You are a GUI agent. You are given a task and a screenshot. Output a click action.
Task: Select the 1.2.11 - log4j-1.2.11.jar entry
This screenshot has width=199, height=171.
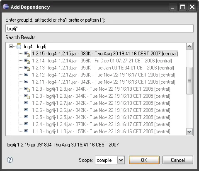click(x=104, y=82)
